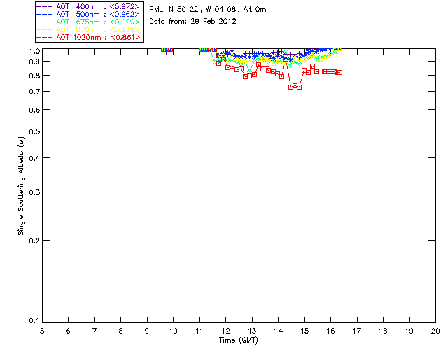Click the PML station location text
The height and width of the screenshot is (358, 448).
tap(208, 10)
